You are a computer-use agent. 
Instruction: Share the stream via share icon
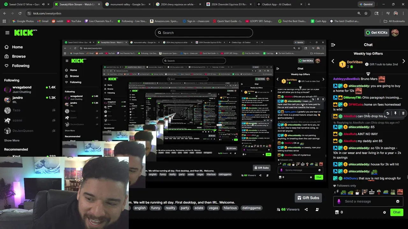pyautogui.click(x=306, y=209)
